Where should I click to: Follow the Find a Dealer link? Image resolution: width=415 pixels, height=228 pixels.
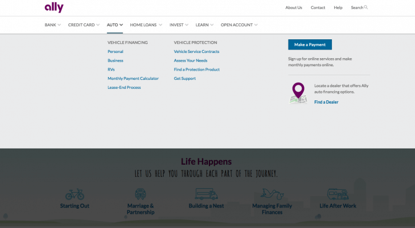pyautogui.click(x=326, y=102)
